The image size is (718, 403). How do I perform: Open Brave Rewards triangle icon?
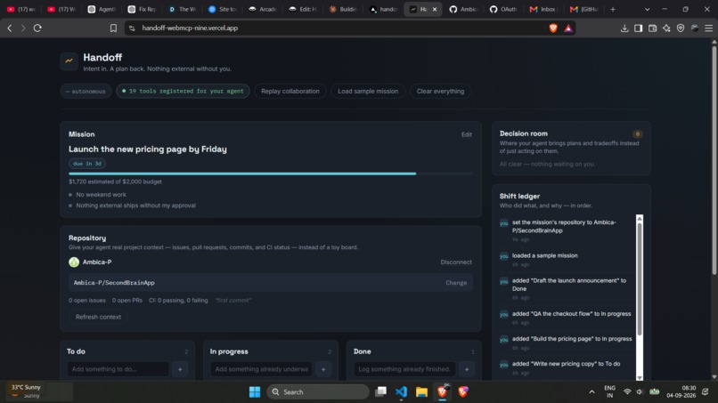pyautogui.click(x=568, y=28)
